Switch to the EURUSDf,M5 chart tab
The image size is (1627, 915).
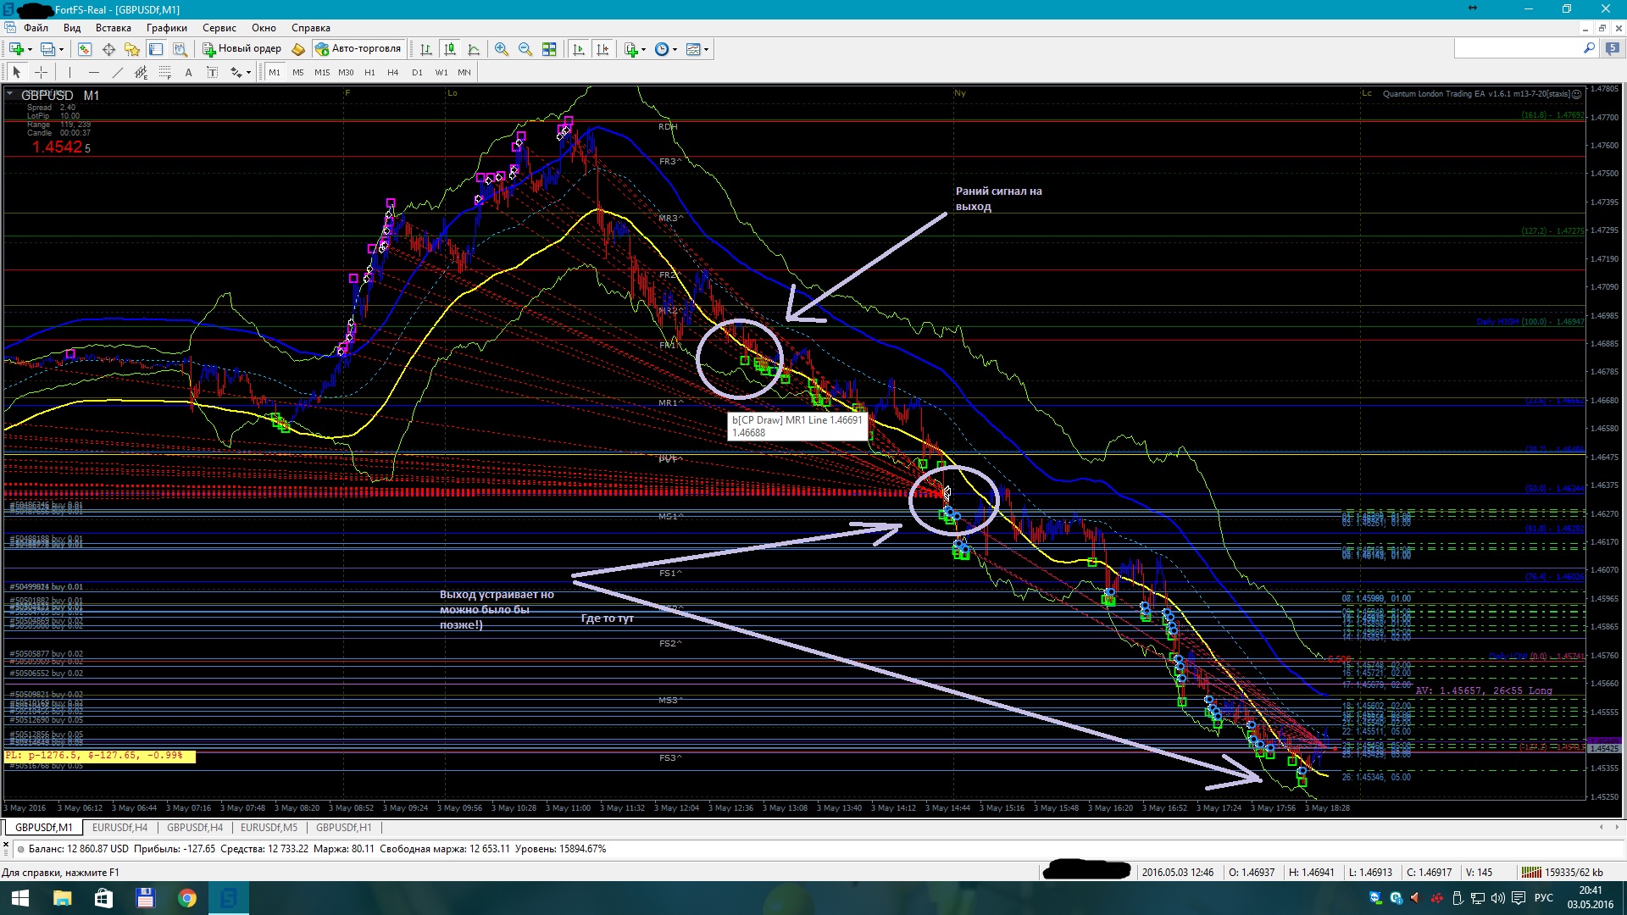click(x=269, y=828)
